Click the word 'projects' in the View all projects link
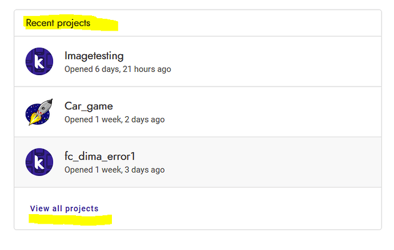394x250 pixels. [82, 208]
